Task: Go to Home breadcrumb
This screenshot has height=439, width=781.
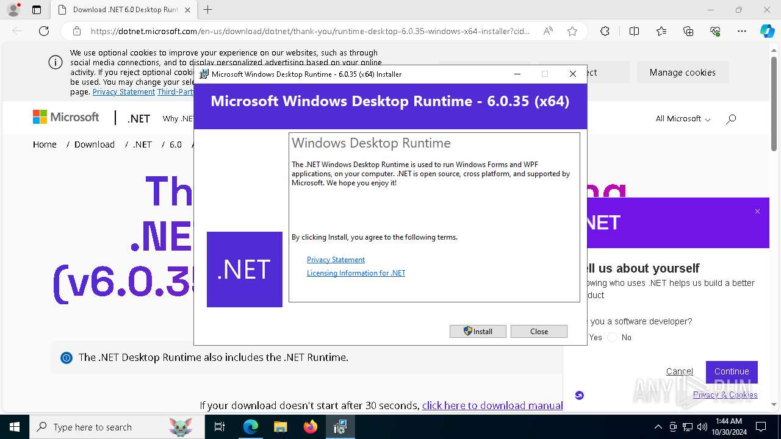Action: [45, 145]
